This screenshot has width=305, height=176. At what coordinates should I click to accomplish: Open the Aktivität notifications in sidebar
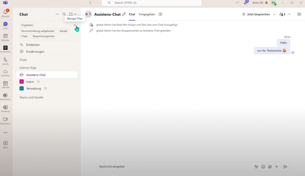click(x=5, y=13)
